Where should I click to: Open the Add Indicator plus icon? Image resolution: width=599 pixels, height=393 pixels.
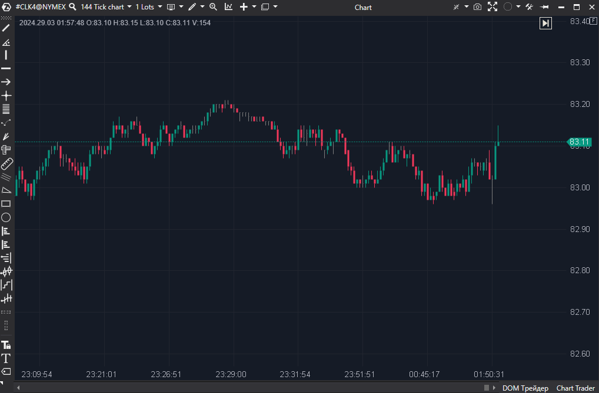coord(244,6)
